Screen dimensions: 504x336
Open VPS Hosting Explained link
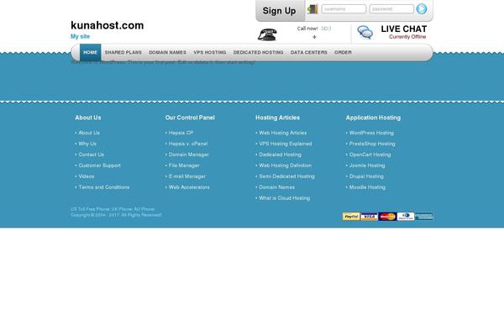click(286, 144)
